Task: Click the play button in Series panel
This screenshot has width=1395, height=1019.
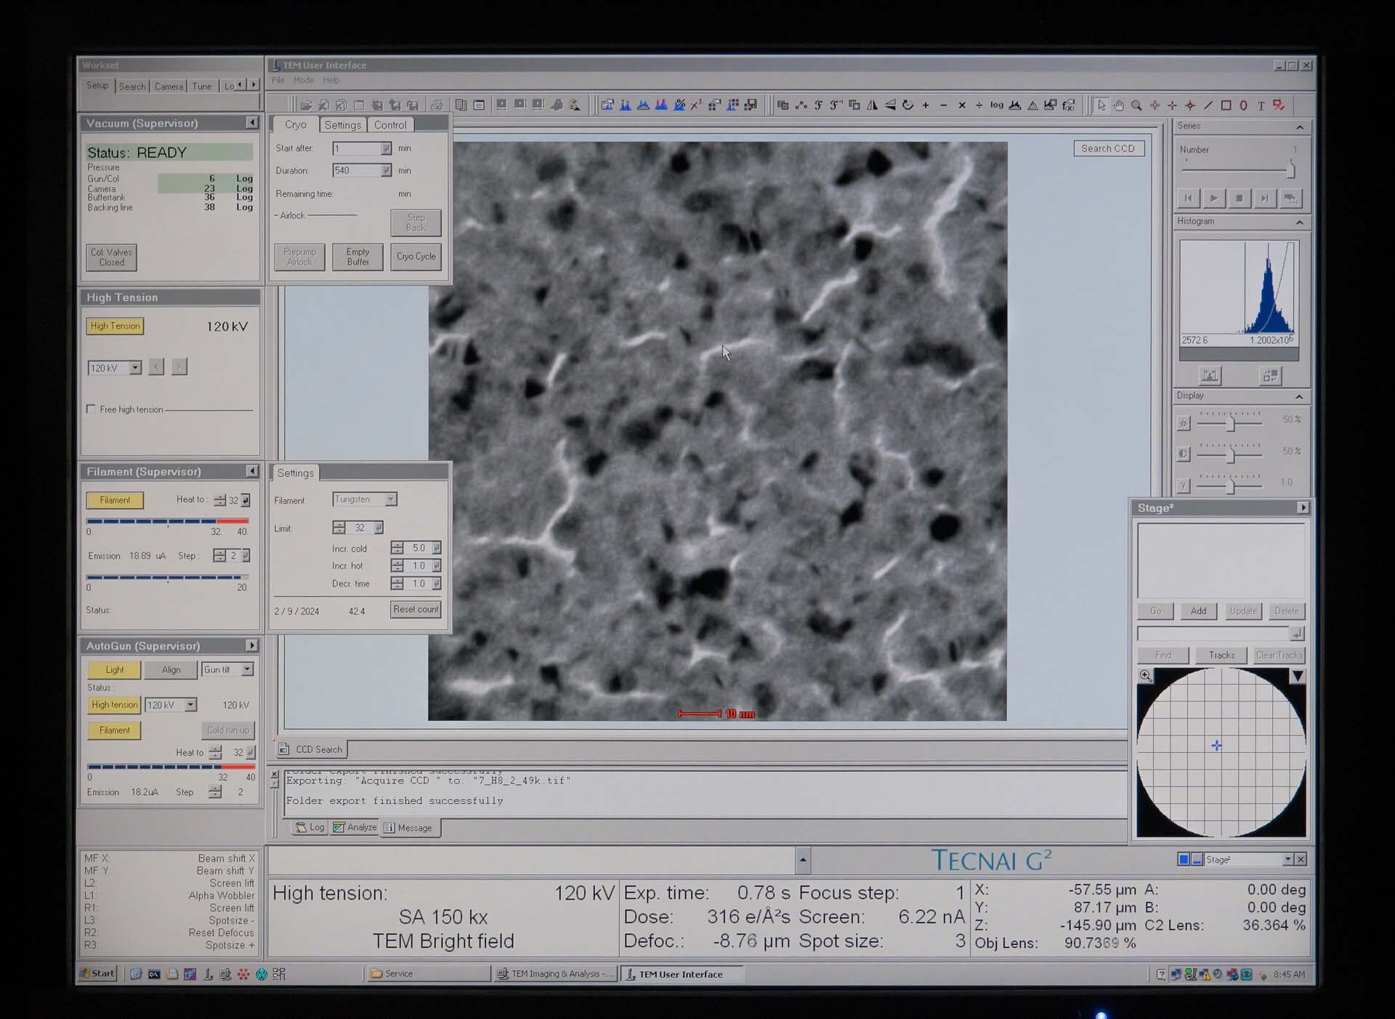Action: [1213, 198]
